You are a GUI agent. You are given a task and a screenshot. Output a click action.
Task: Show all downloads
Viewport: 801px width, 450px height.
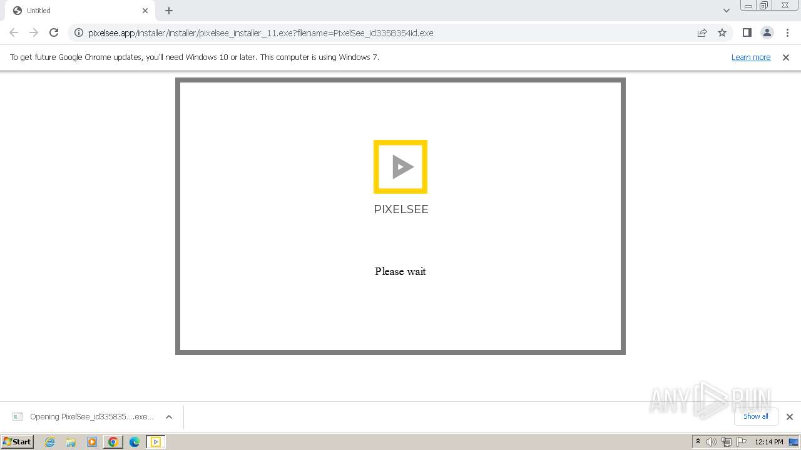[756, 416]
